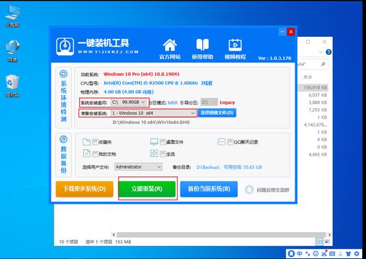Check the 收藏夹 checkbox
This screenshot has height=259, width=366.
pos(95,142)
